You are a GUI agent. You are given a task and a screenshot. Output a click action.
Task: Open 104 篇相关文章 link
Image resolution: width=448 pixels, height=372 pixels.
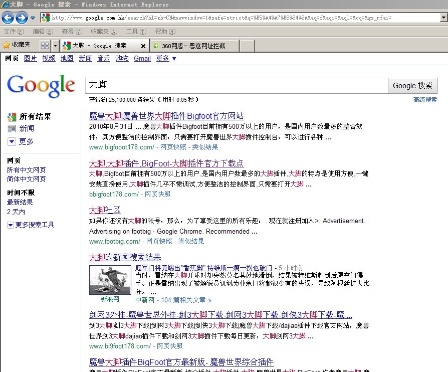(x=186, y=300)
